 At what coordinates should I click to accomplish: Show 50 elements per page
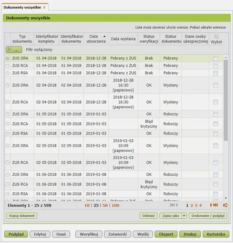point(105,205)
